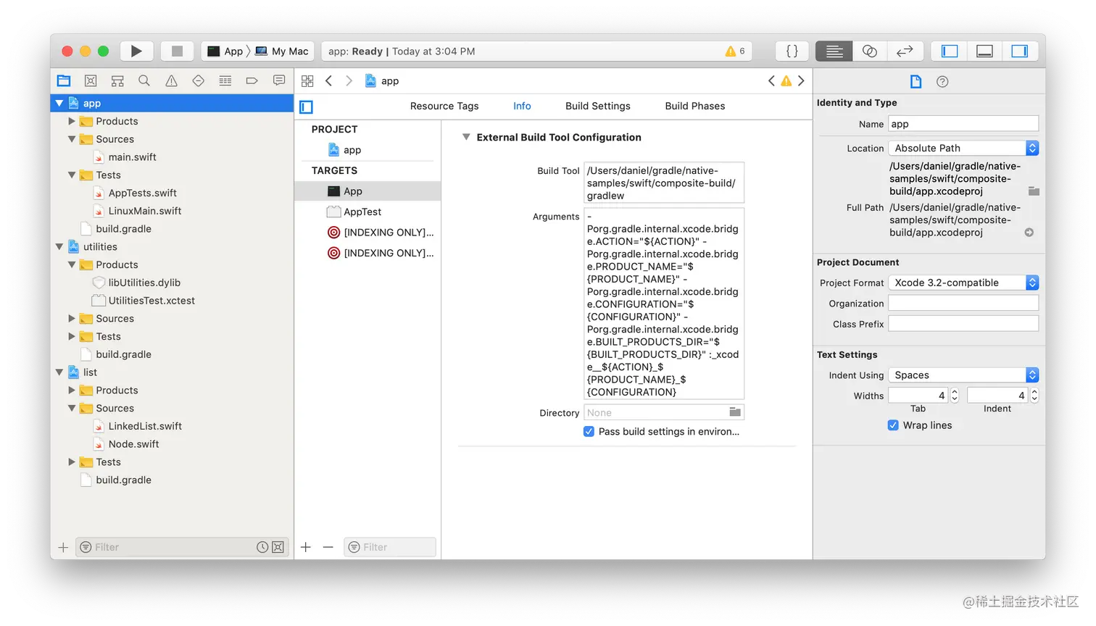Expand Sources folder under utilities
This screenshot has height=626, width=1096.
coord(72,318)
